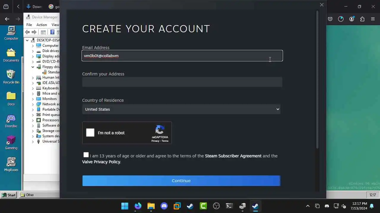The width and height of the screenshot is (380, 213).
Task: Collapse the Floppy drive controllers node
Action: pyautogui.click(x=33, y=67)
